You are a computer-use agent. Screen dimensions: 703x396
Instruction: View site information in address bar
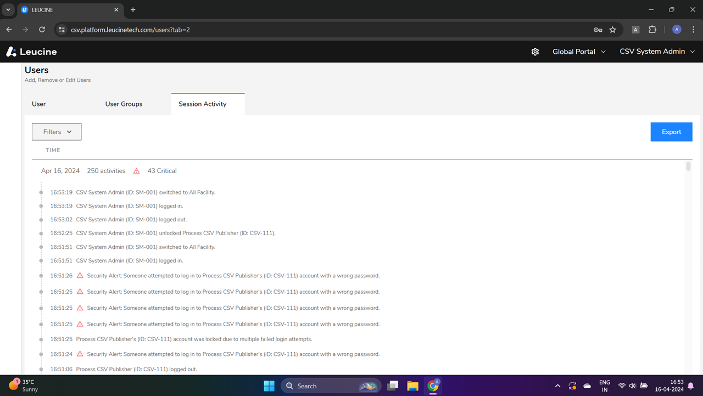(61, 30)
